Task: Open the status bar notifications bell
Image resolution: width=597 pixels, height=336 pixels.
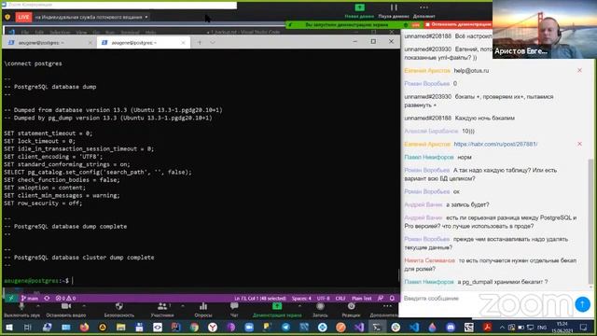Action: coord(392,299)
